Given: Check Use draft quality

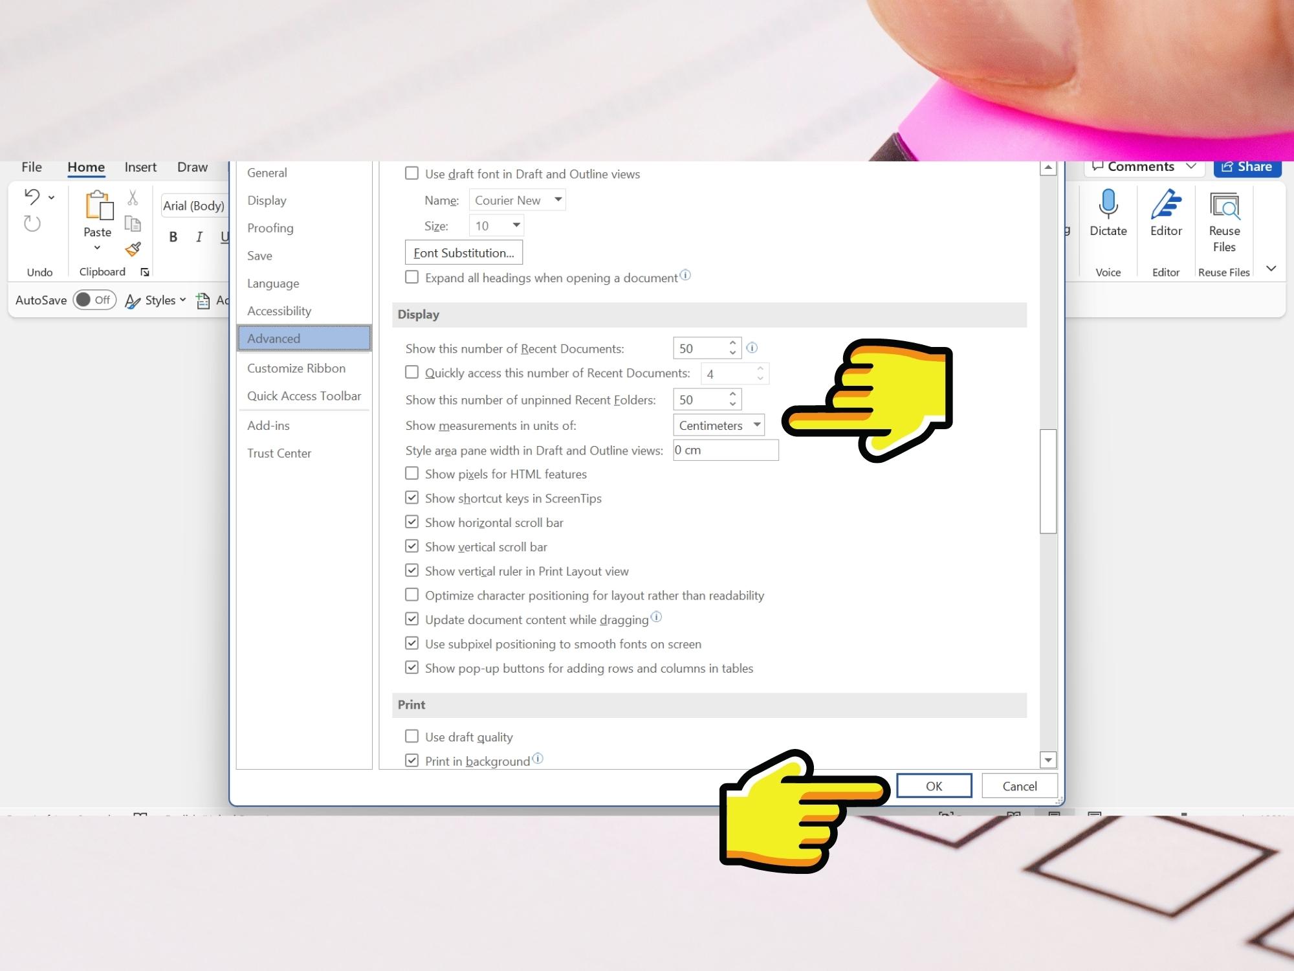Looking at the screenshot, I should pos(411,736).
